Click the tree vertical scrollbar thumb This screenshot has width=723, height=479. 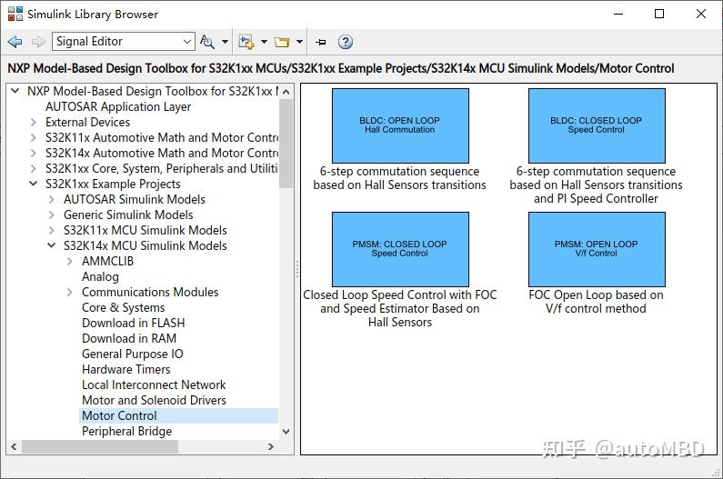(x=286, y=144)
